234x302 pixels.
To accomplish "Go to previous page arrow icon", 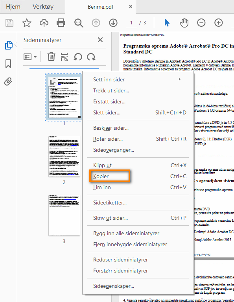I will point(96,23).
